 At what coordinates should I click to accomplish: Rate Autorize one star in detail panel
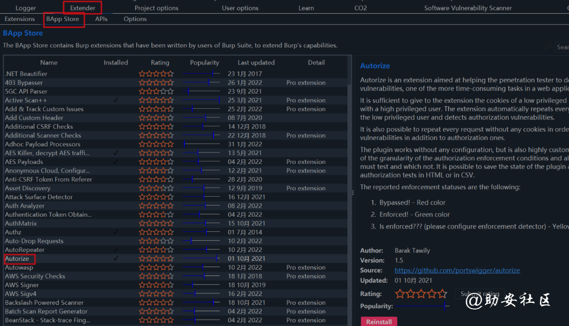coord(400,294)
